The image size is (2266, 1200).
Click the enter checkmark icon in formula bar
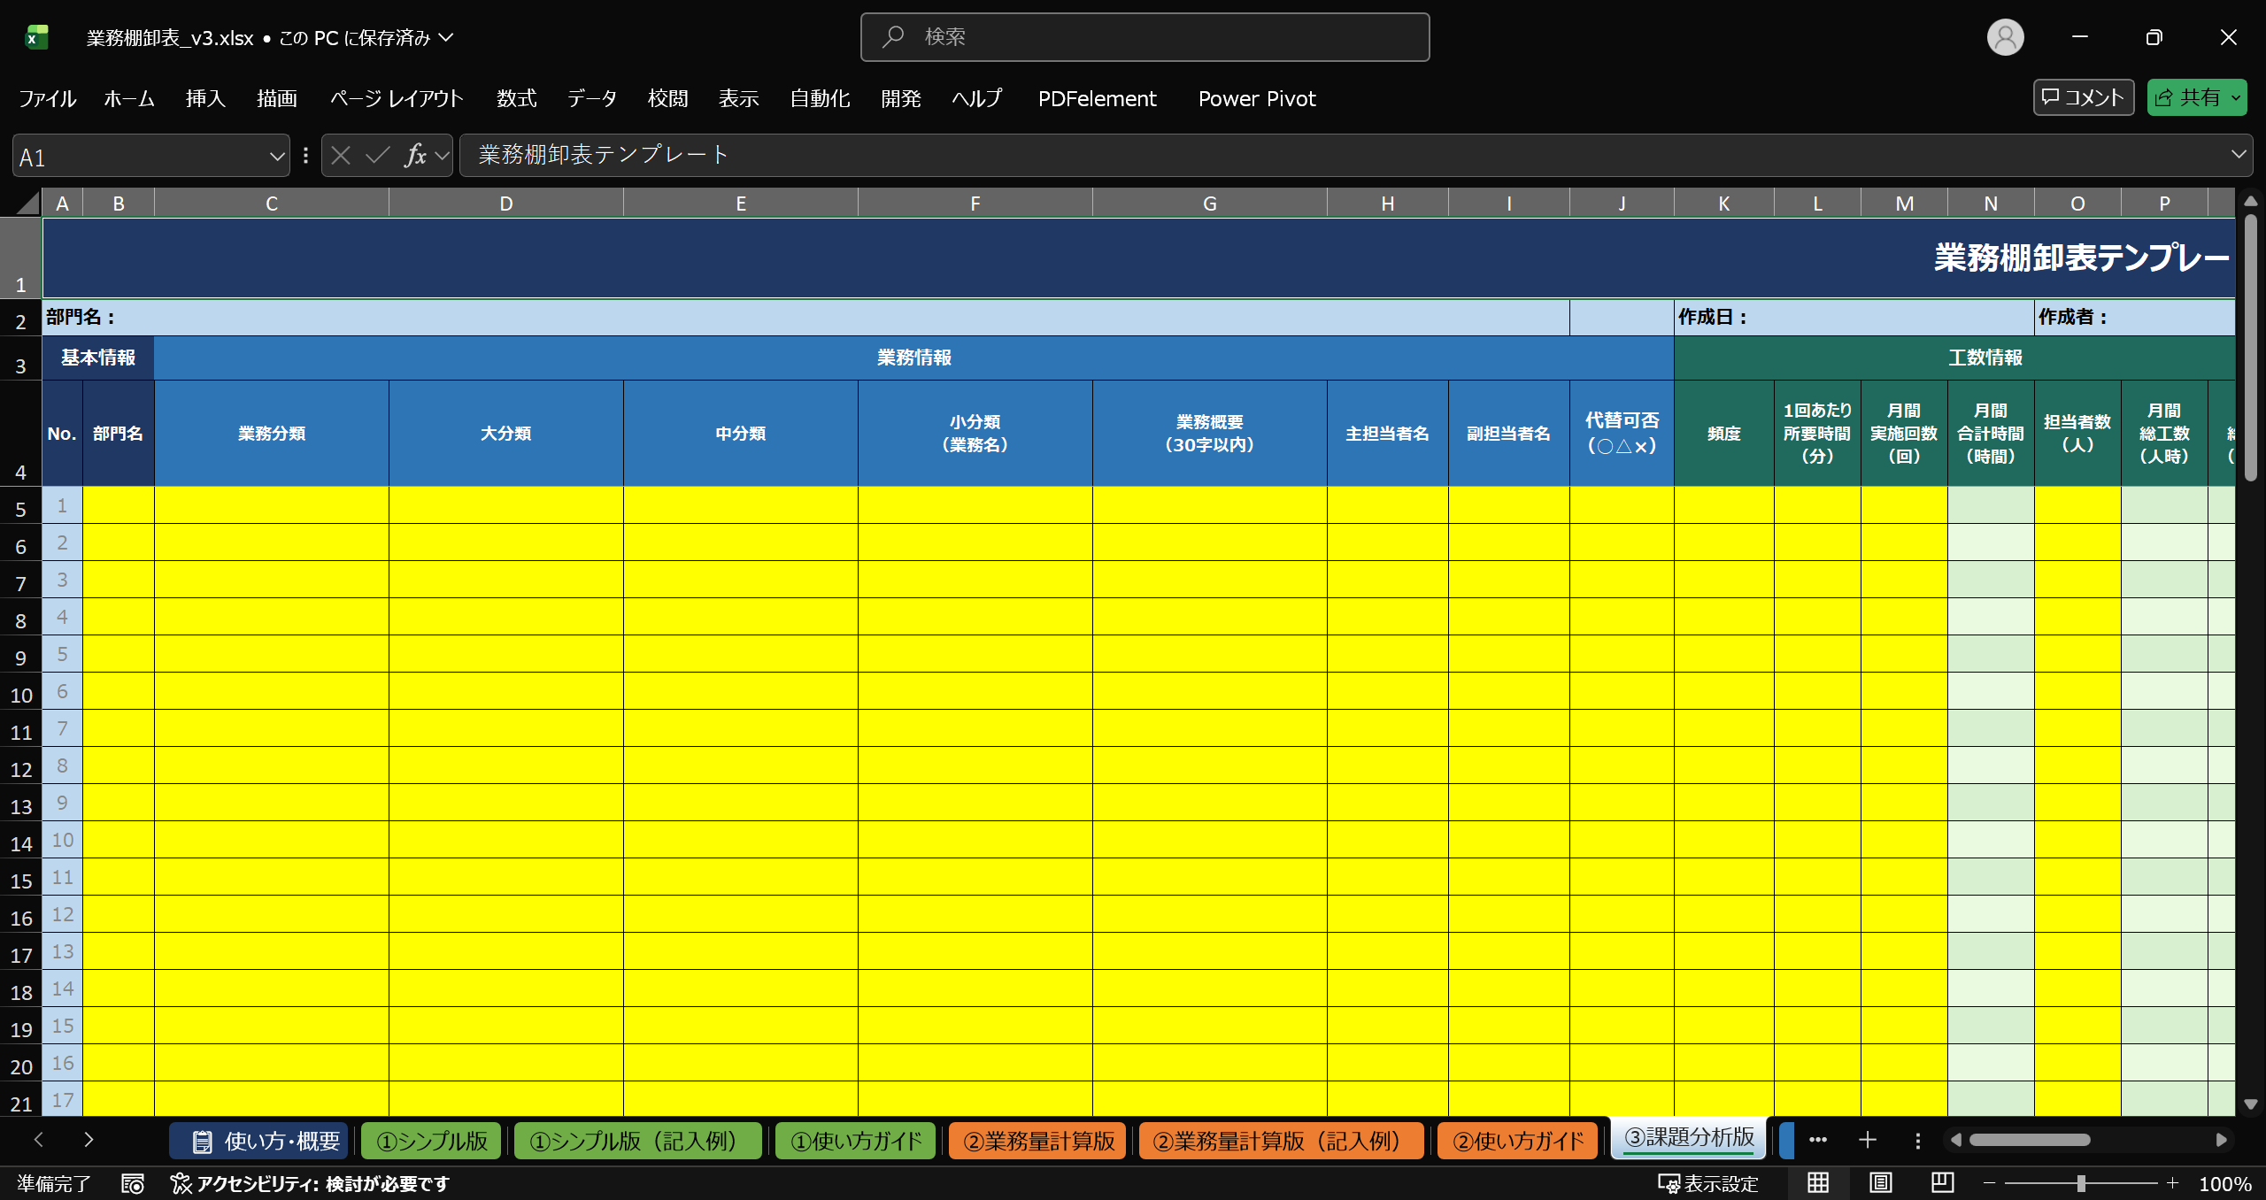pyautogui.click(x=378, y=156)
